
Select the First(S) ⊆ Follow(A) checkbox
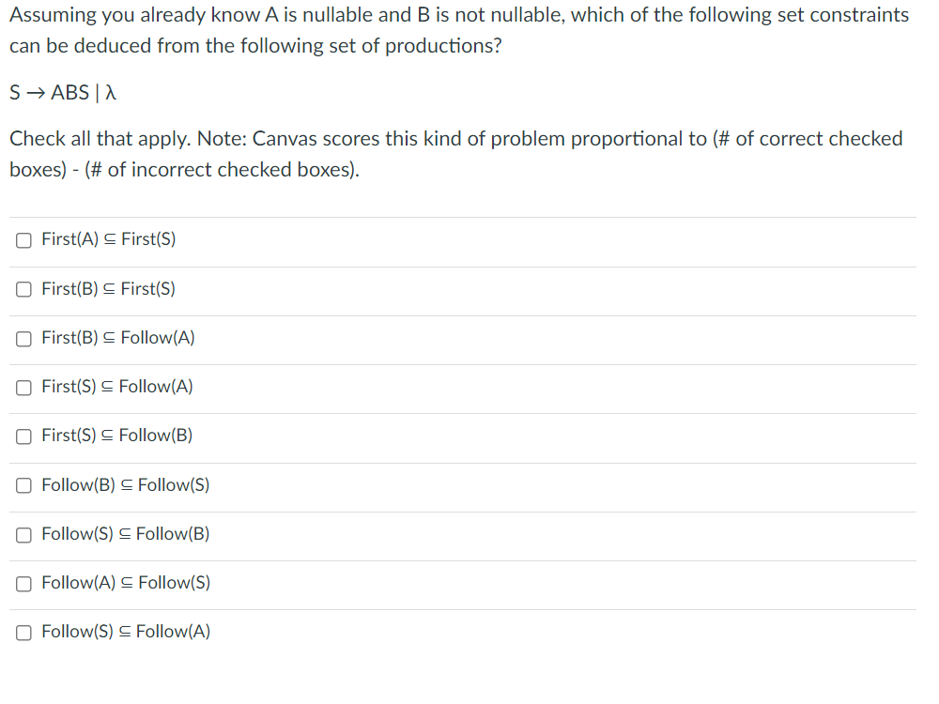(24, 388)
